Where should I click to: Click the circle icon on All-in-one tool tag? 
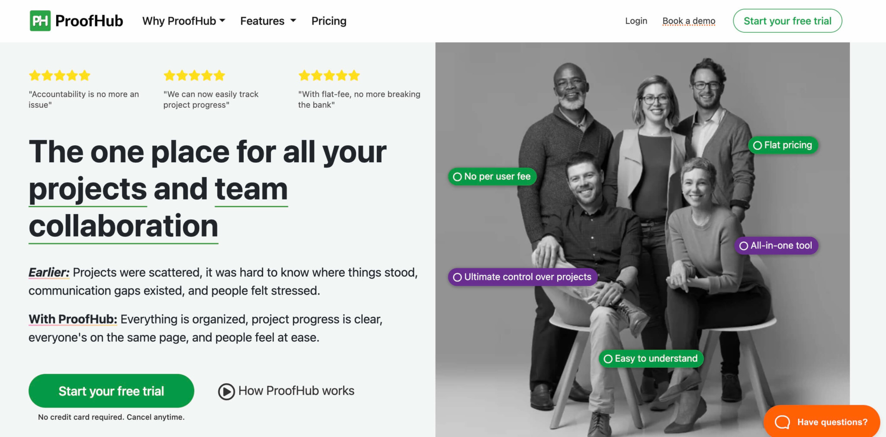(744, 246)
